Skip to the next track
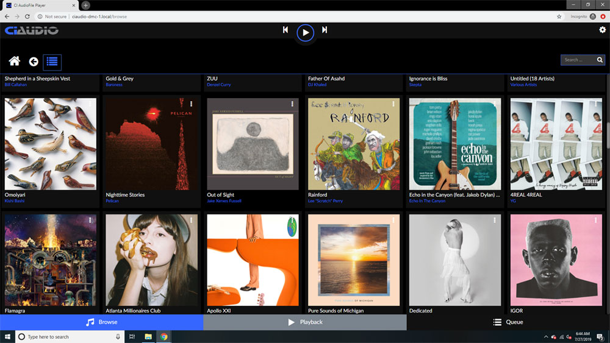Image resolution: width=610 pixels, height=343 pixels. 325,30
